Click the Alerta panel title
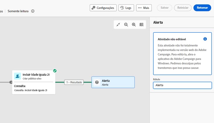The width and height of the screenshot is (214, 123). (158, 22)
